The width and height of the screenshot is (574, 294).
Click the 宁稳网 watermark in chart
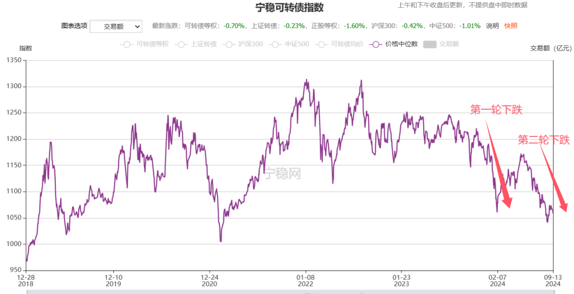coord(283,174)
